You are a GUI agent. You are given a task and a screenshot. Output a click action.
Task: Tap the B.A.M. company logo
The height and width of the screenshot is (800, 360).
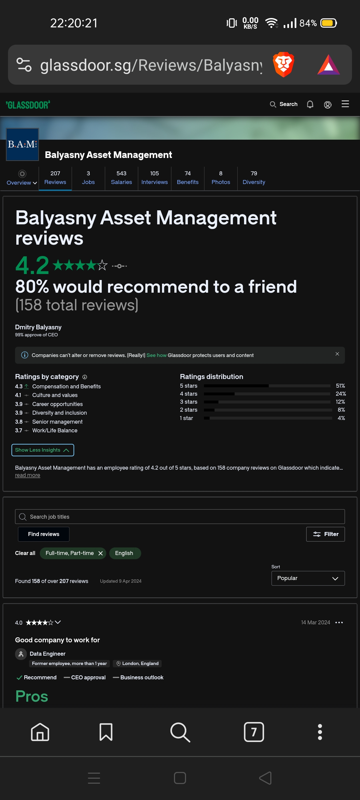coord(23,144)
